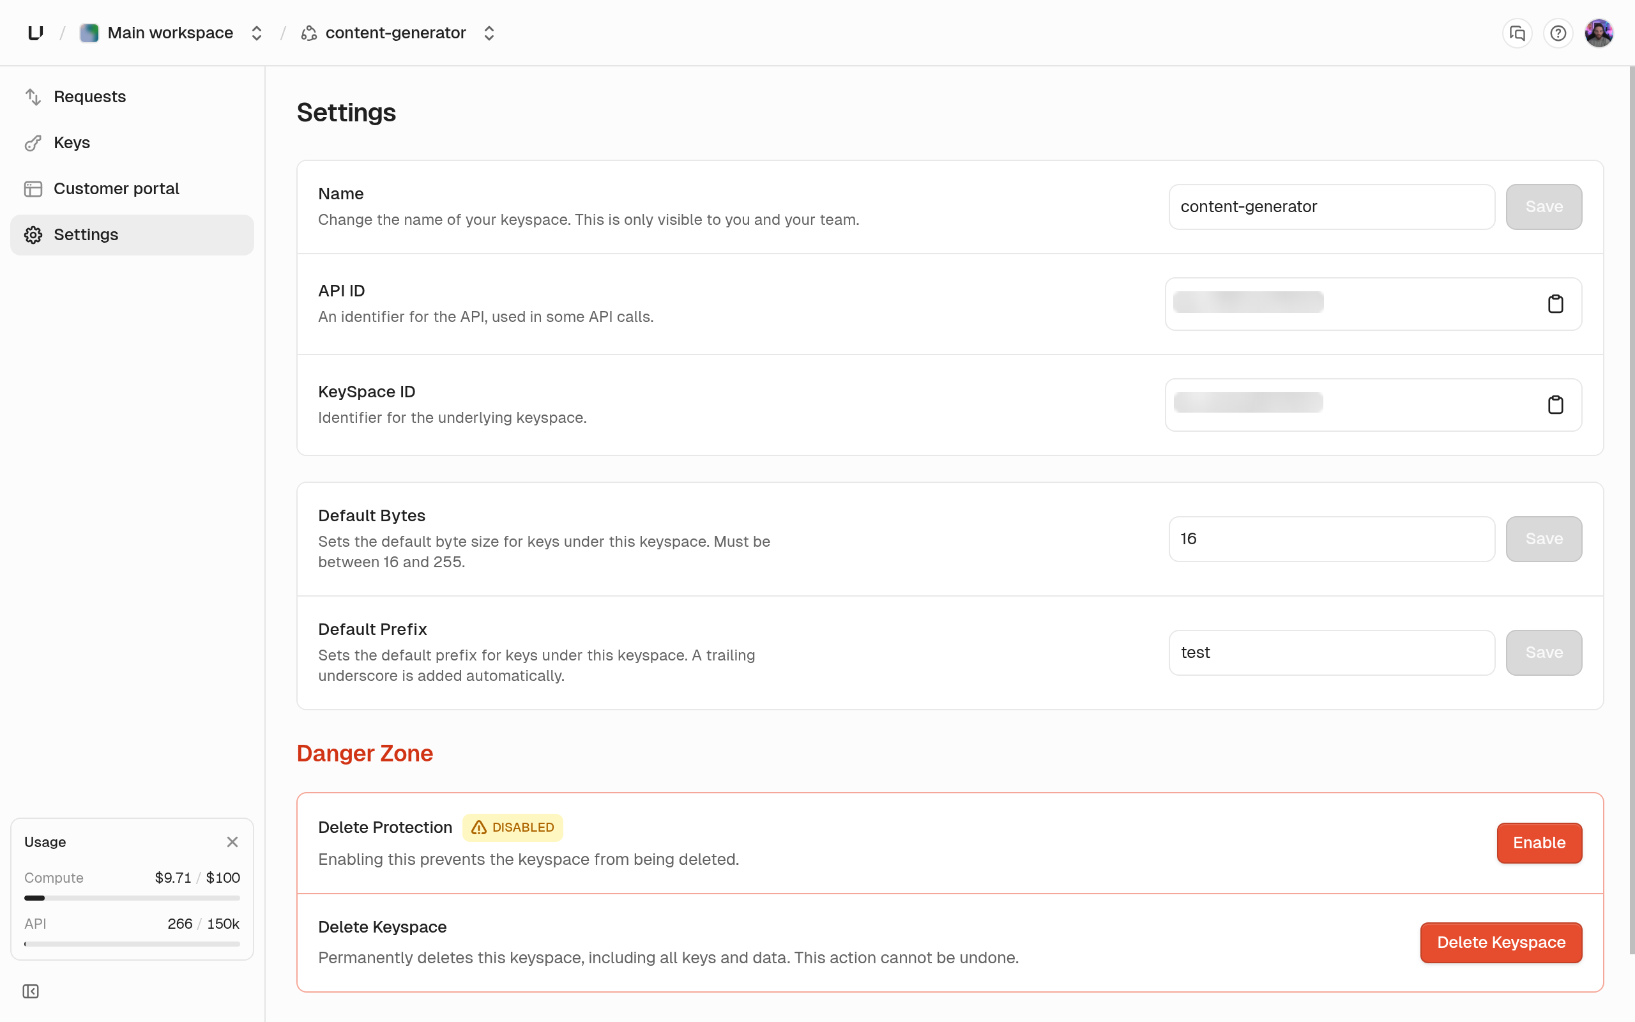Click the 266 API usage value

179,924
